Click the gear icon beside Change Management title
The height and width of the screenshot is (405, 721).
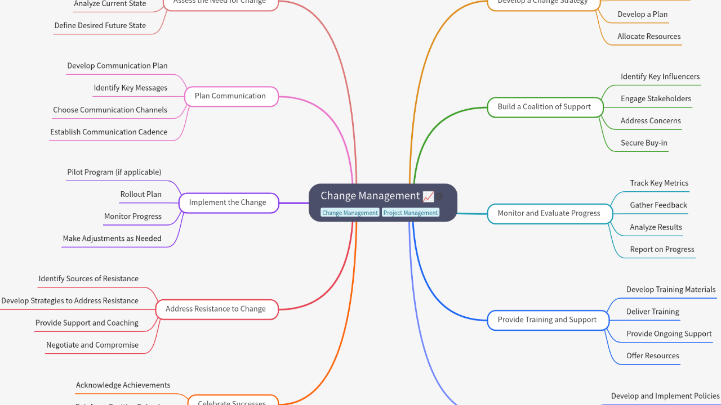tap(439, 197)
